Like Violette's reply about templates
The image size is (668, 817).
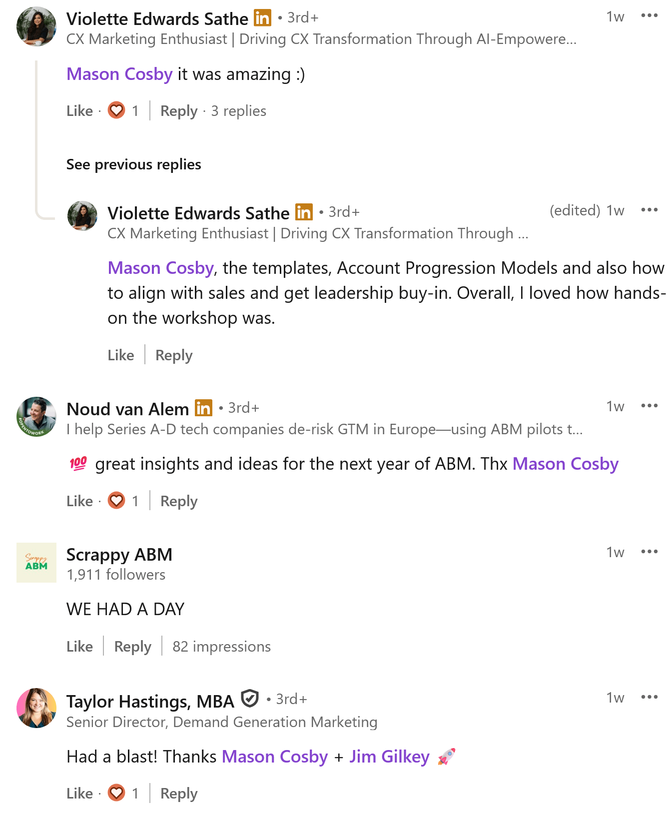tap(121, 355)
